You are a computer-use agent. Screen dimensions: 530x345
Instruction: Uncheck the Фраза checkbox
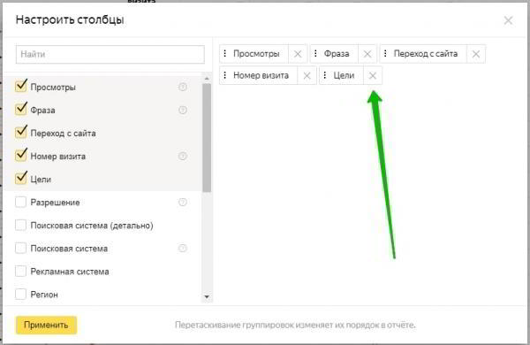[20, 109]
